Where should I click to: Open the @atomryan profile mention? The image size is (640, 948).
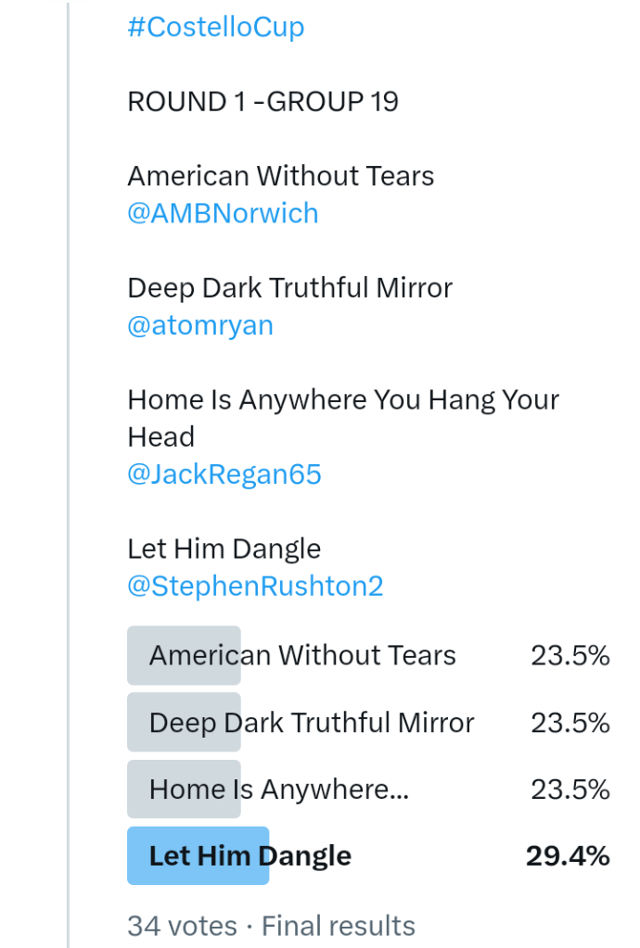200,325
